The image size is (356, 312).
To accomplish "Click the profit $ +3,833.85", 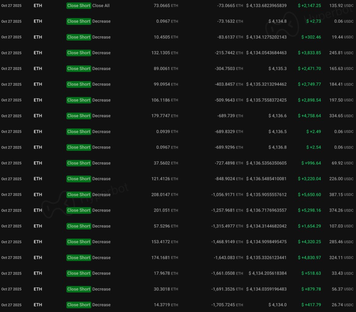I will pyautogui.click(x=309, y=53).
